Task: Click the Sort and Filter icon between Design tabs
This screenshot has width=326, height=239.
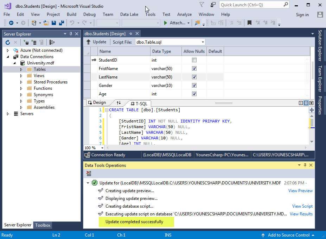Action: point(119,103)
